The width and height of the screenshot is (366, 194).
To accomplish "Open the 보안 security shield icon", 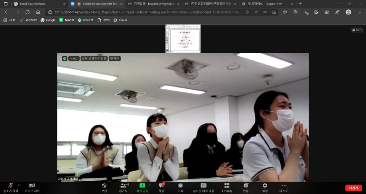I will pos(104,186).
